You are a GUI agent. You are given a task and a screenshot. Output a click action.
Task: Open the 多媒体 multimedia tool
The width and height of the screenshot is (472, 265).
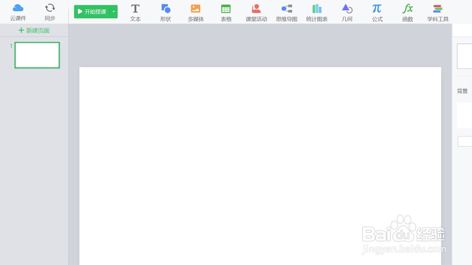click(196, 13)
